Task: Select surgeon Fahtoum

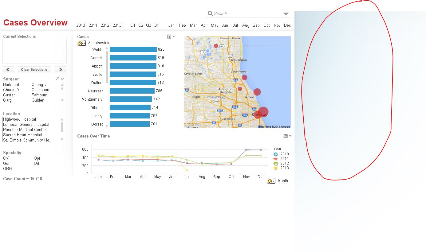Action: coord(39,95)
